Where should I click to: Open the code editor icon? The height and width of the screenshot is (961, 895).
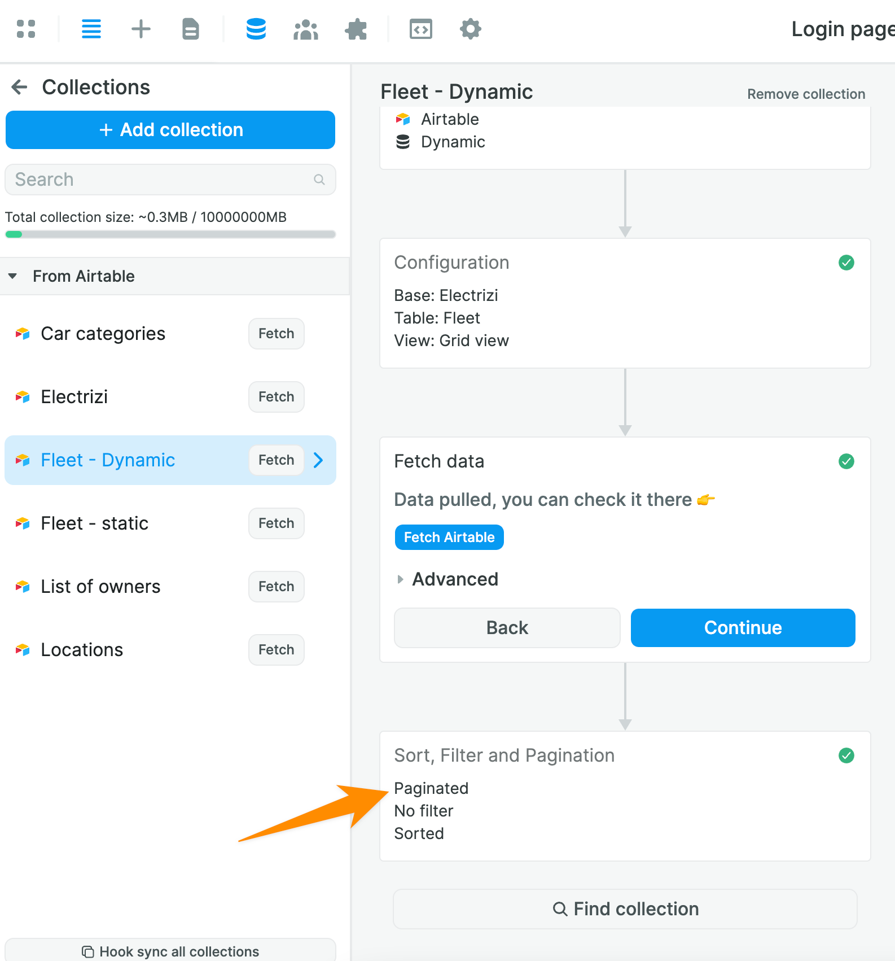[421, 29]
